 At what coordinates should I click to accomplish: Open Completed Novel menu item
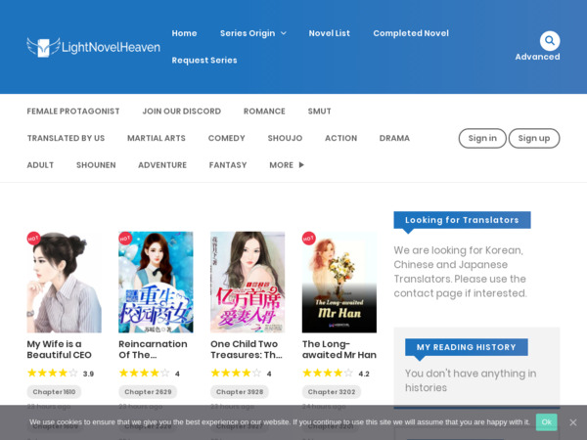pyautogui.click(x=411, y=33)
